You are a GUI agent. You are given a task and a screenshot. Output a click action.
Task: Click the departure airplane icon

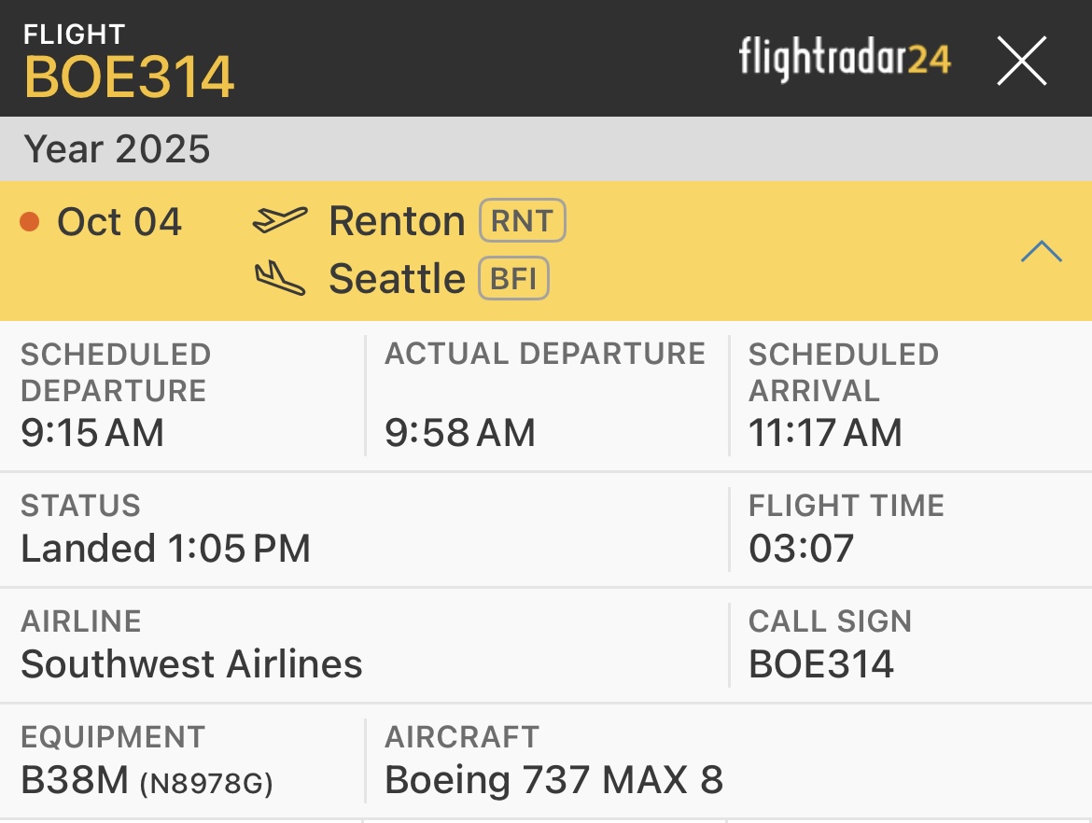[280, 221]
